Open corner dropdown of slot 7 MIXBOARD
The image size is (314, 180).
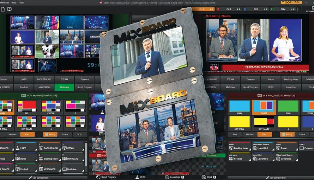click(83, 160)
